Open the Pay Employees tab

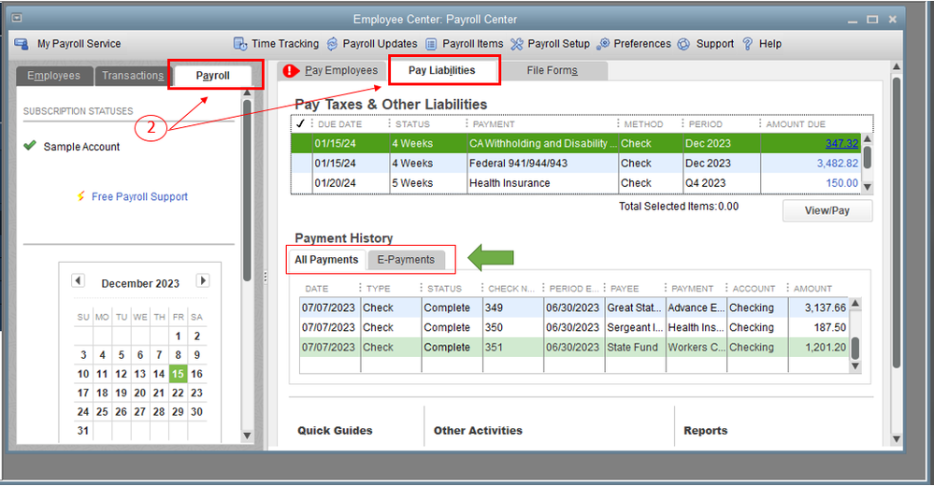[341, 70]
